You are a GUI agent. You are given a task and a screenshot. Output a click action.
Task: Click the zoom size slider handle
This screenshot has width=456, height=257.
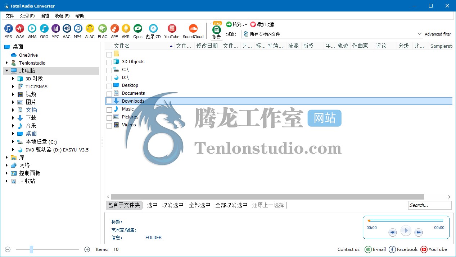(31, 249)
